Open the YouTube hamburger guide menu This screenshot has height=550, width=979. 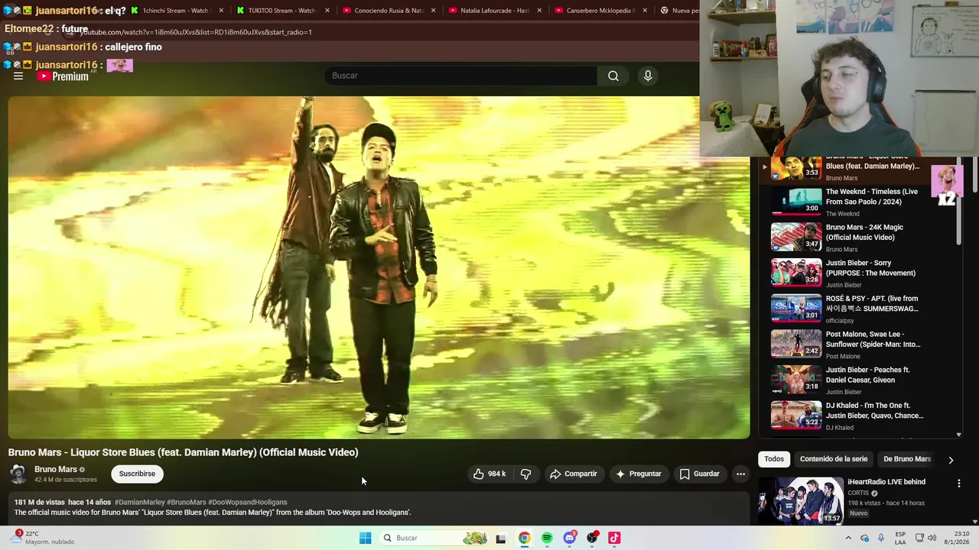coord(18,76)
